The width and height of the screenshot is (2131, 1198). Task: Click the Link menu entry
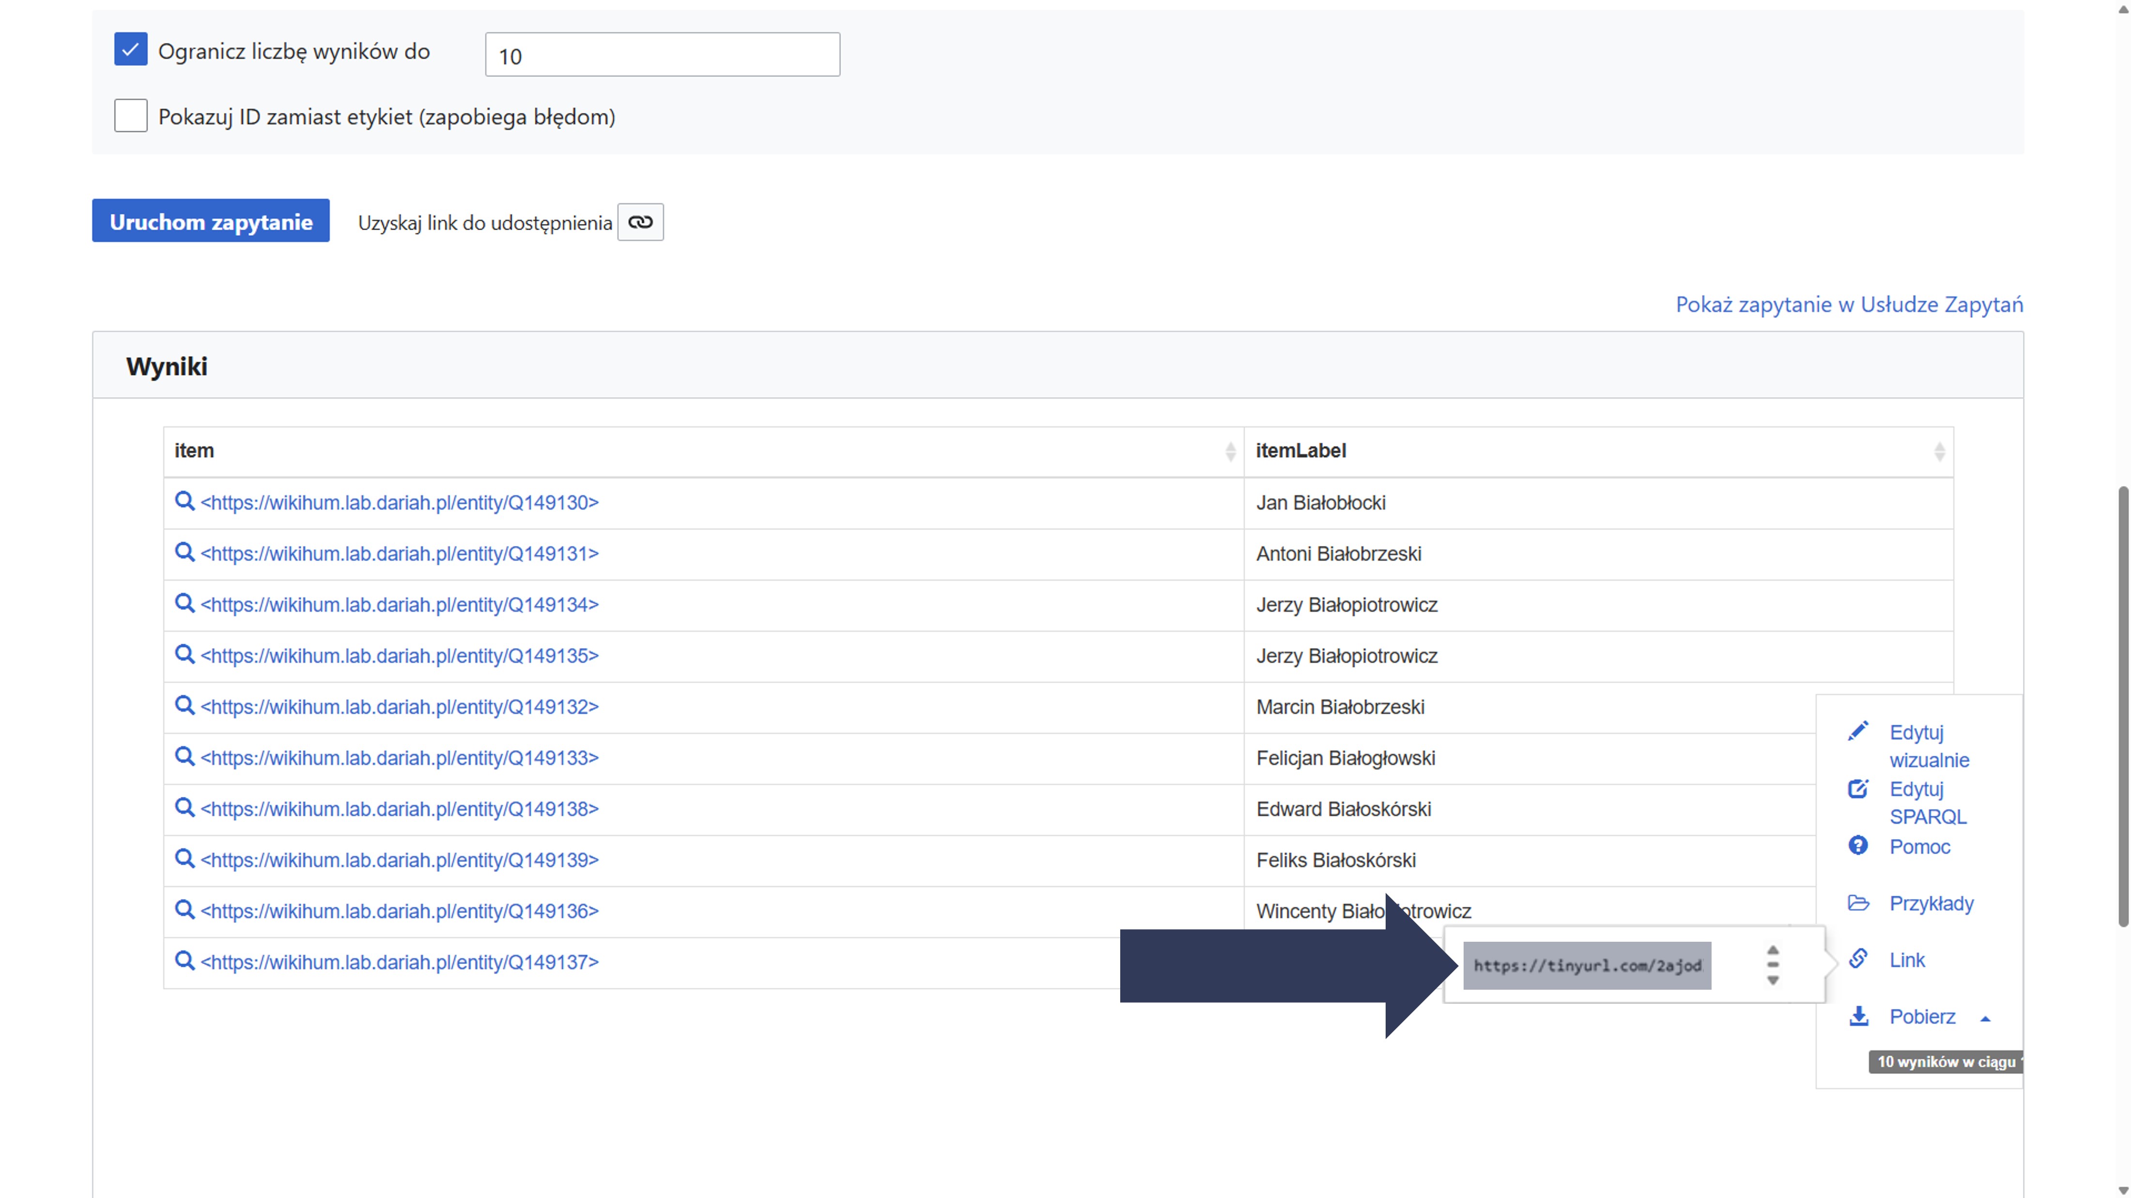(x=1907, y=960)
